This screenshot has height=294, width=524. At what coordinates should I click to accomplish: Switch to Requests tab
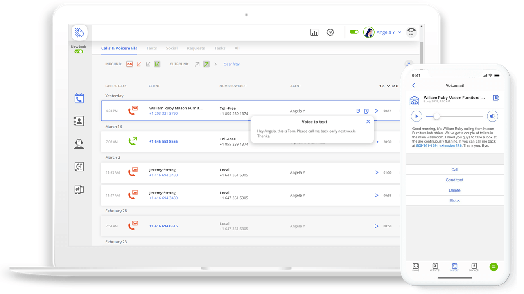click(x=196, y=48)
